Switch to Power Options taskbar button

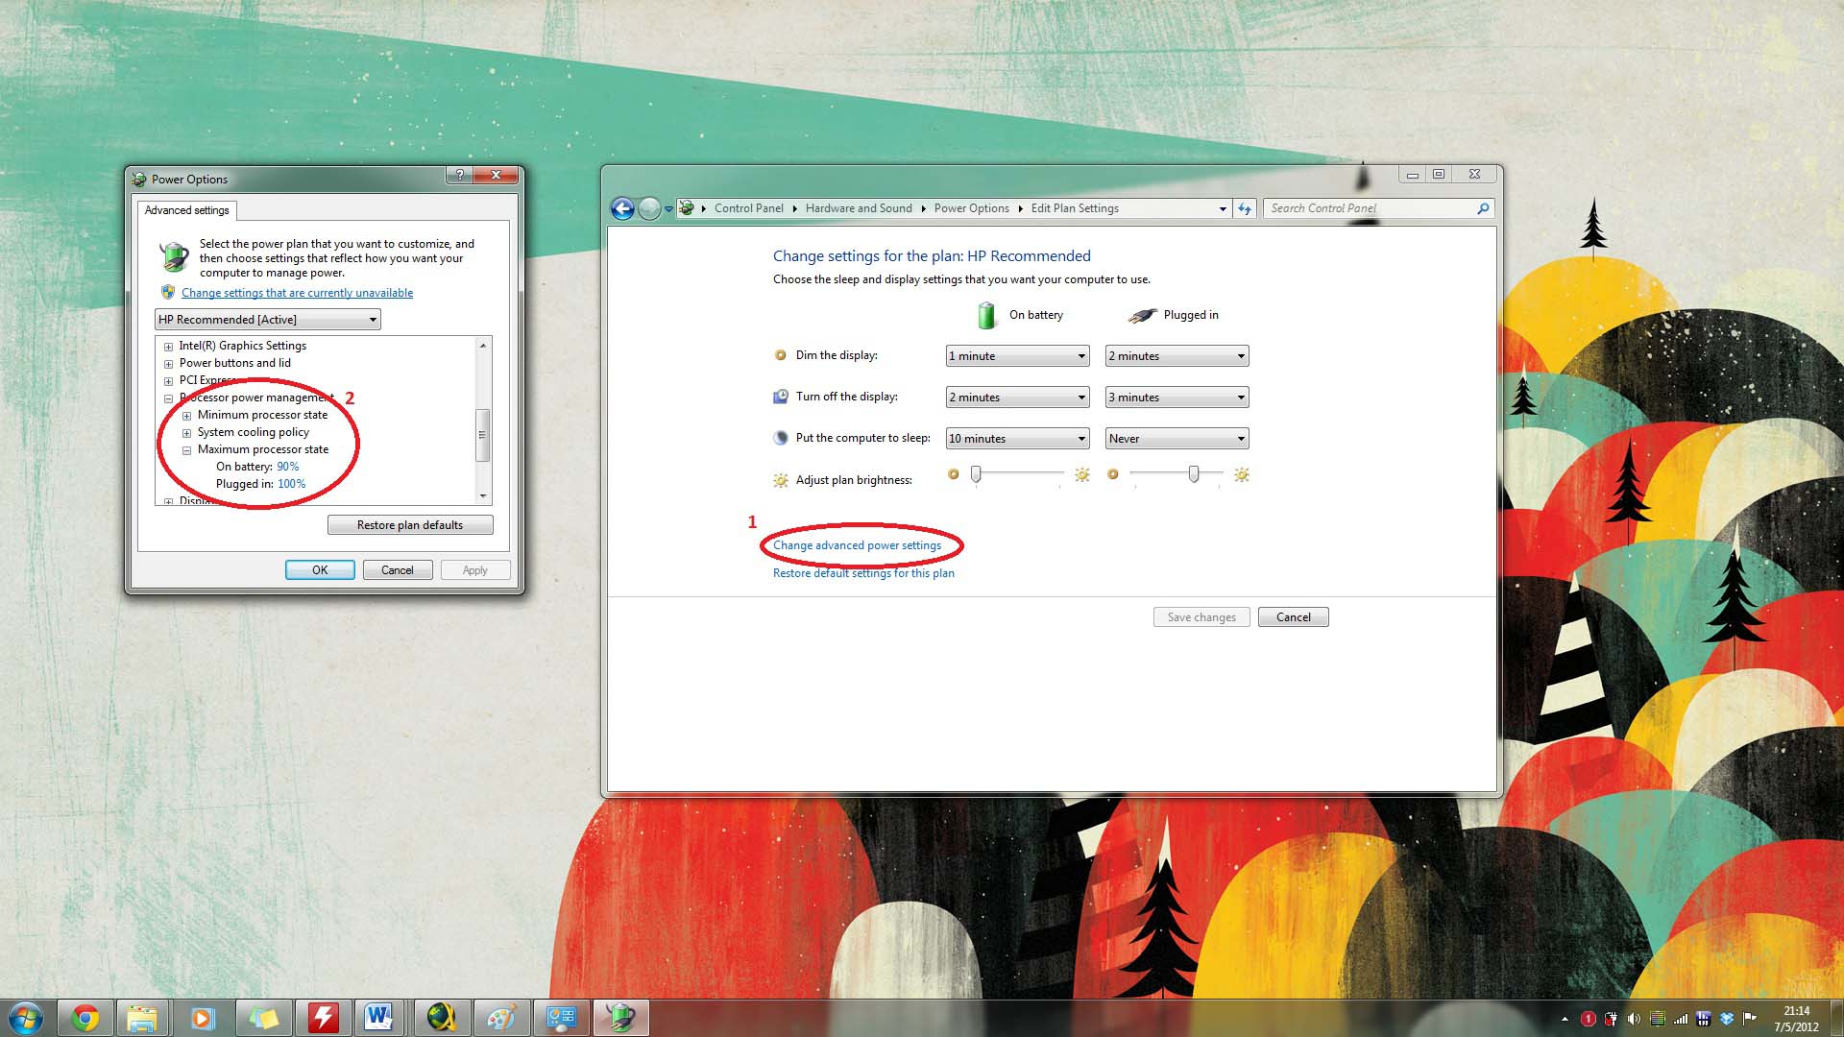coord(621,1018)
